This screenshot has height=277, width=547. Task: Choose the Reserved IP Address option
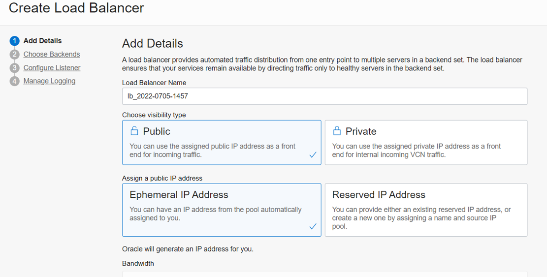(426, 210)
